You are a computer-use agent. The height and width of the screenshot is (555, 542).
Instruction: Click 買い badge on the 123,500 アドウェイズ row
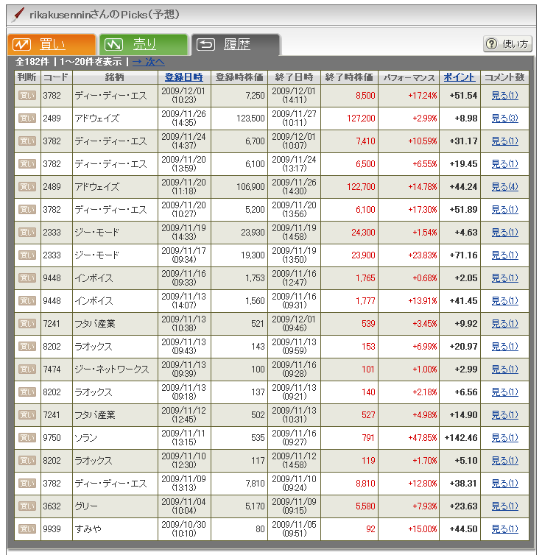point(27,119)
